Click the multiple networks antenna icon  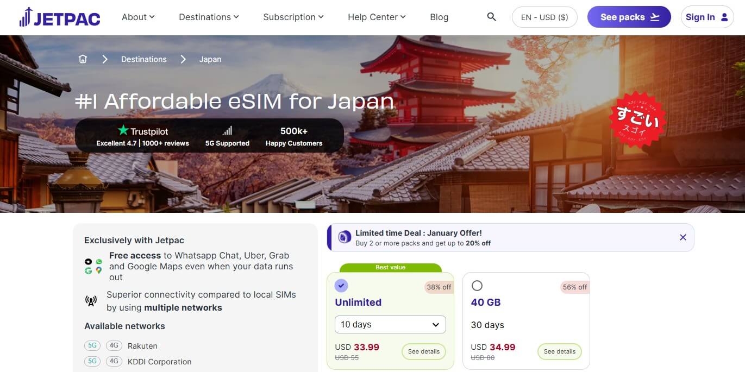(91, 300)
